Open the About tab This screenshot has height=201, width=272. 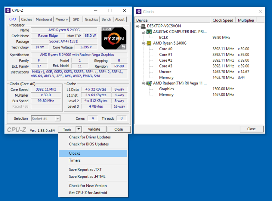pyautogui.click(x=120, y=19)
